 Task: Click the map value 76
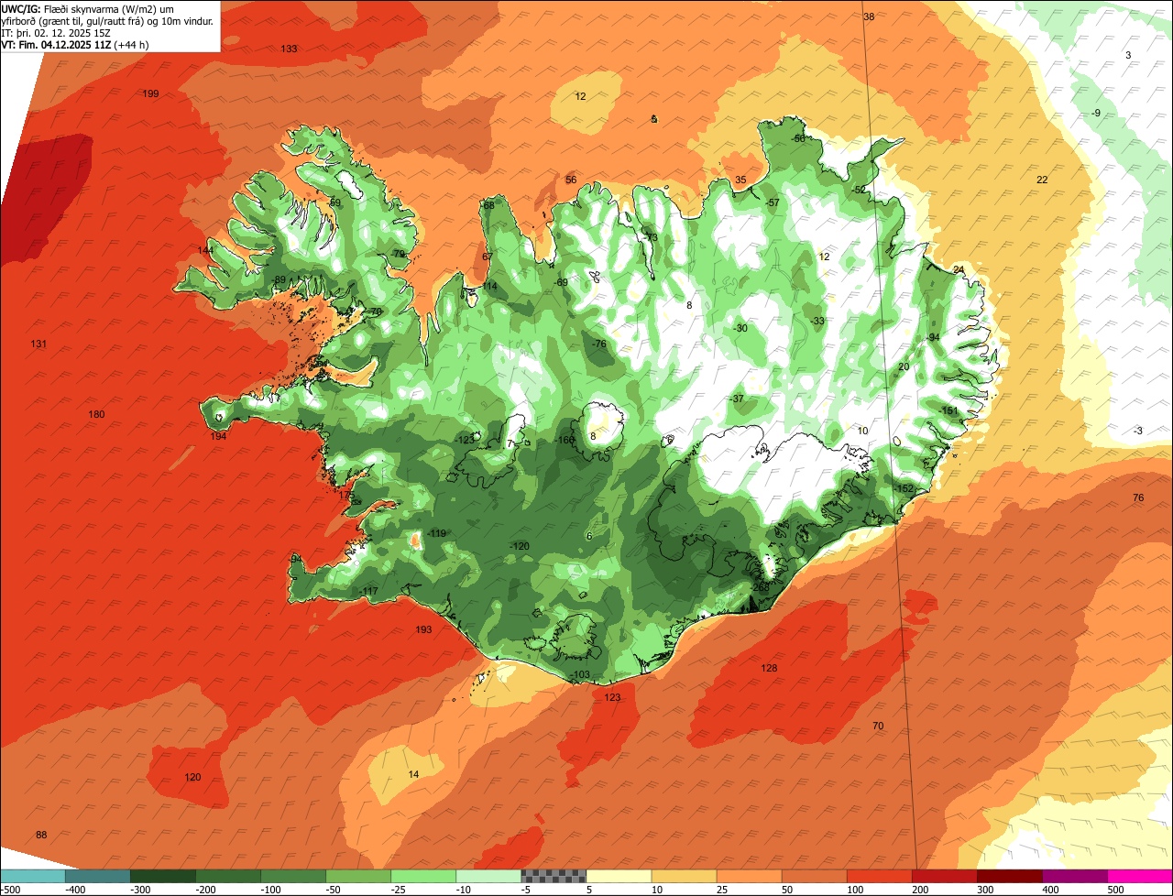[x=1138, y=497]
